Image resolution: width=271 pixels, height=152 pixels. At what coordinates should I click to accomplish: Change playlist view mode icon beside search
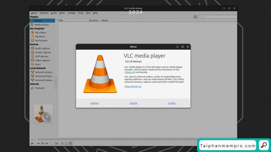(x=195, y=17)
